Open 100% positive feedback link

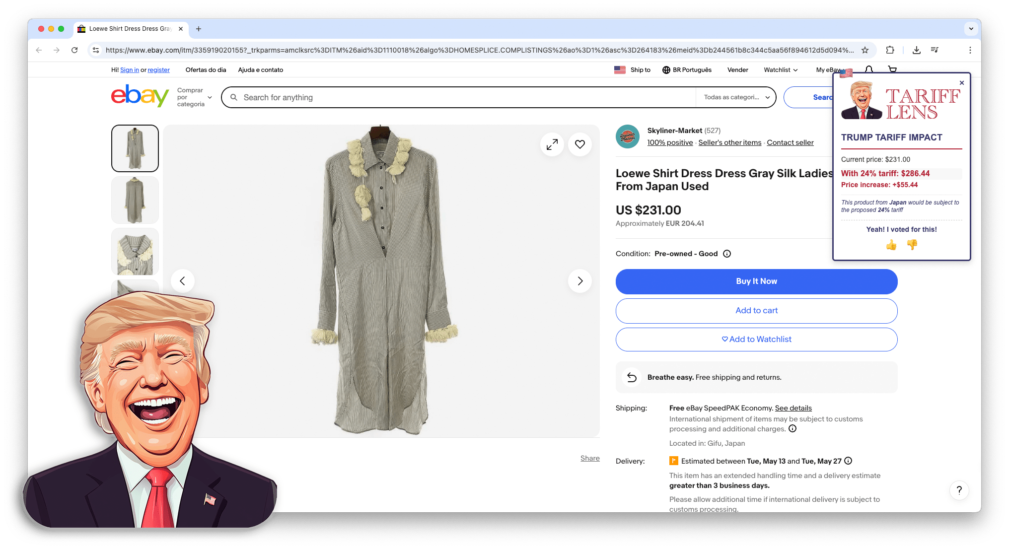[x=670, y=142]
